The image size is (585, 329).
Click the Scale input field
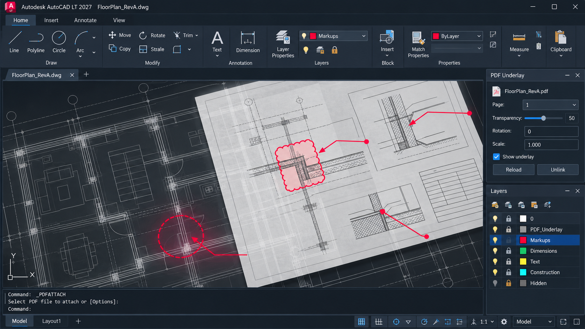[551, 144]
